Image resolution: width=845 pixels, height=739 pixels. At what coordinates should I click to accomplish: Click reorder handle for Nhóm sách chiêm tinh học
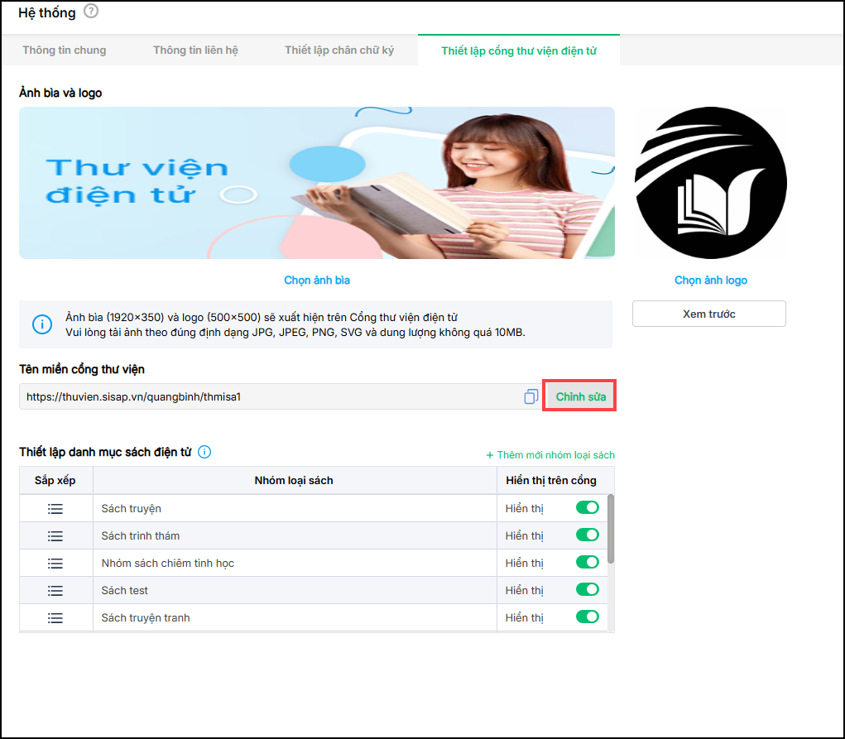click(55, 564)
